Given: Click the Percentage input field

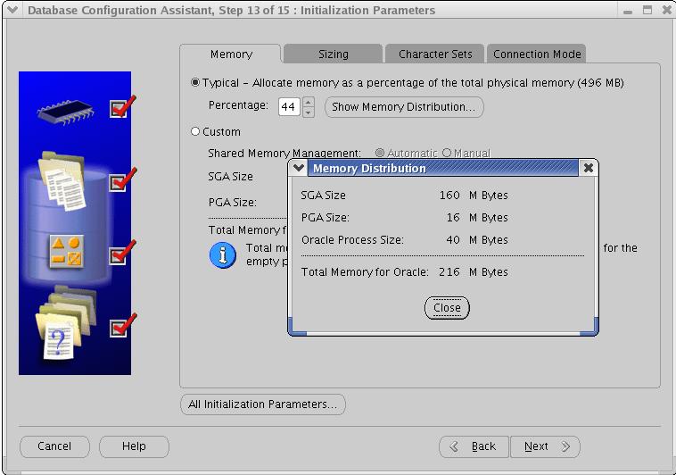Looking at the screenshot, I should pos(289,107).
